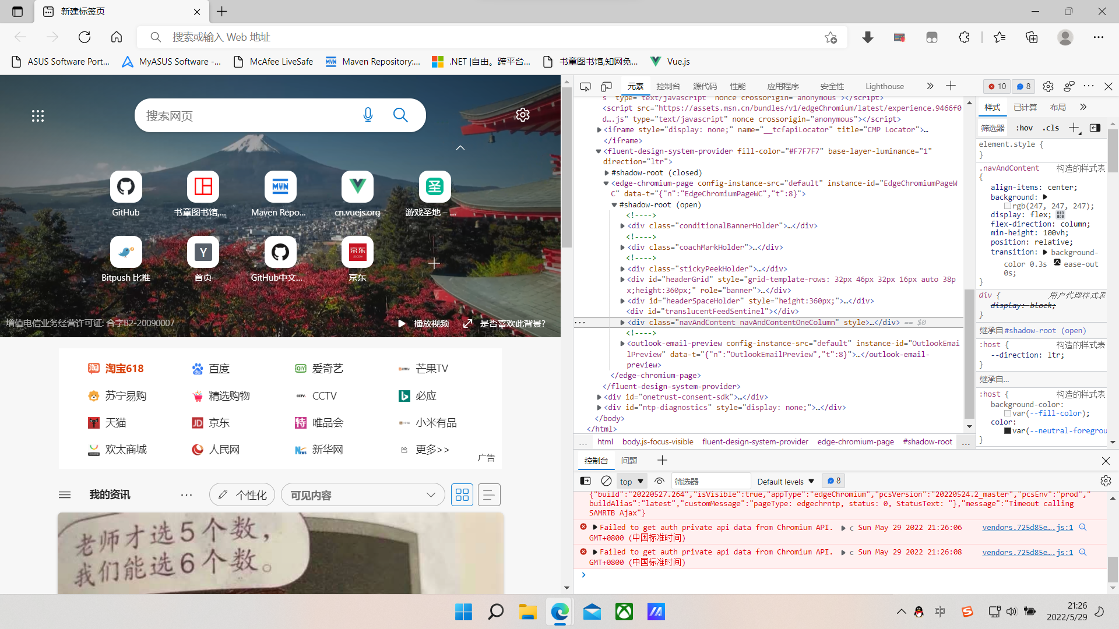This screenshot has height=629, width=1119.
Task: Click the search magnifier on the page
Action: [x=400, y=115]
